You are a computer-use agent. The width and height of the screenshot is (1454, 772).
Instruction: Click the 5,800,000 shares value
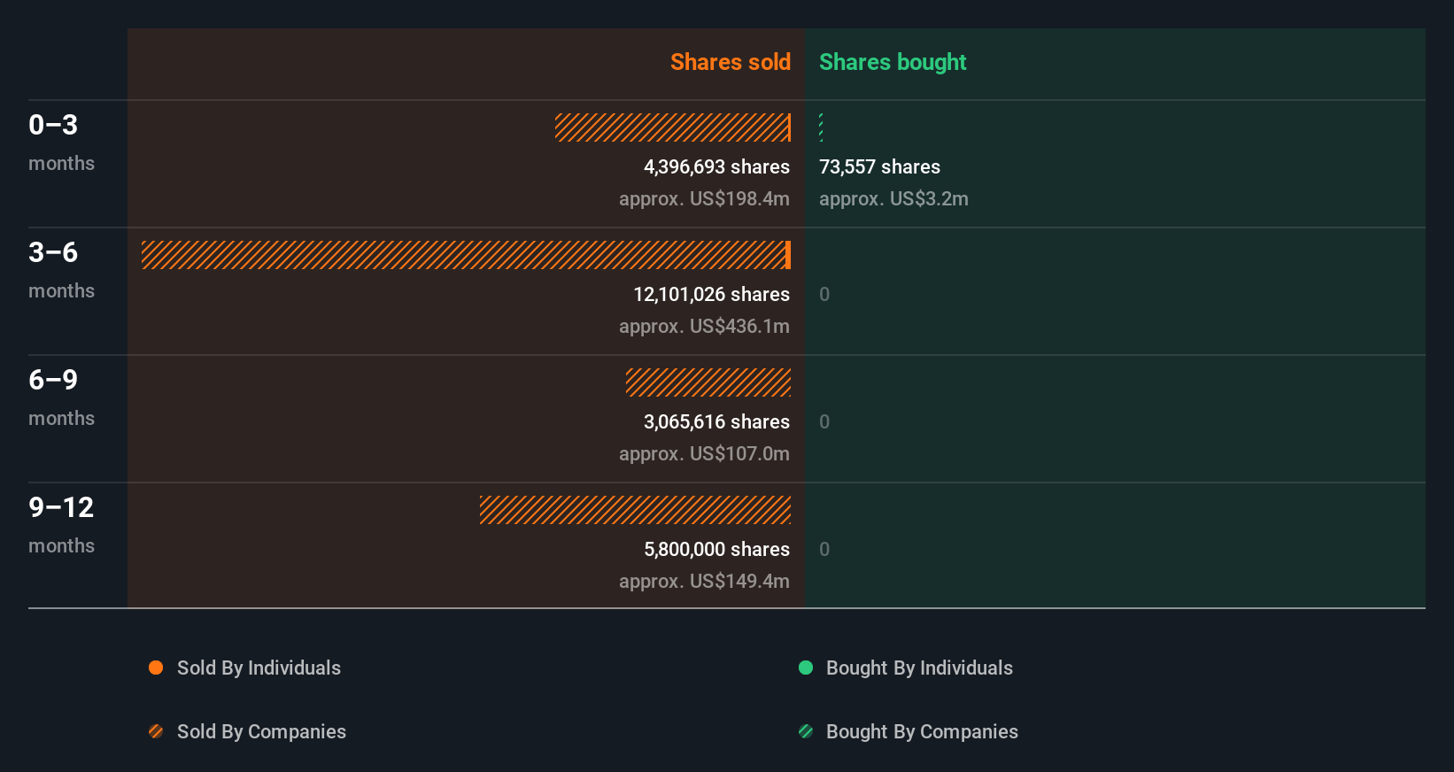716,549
